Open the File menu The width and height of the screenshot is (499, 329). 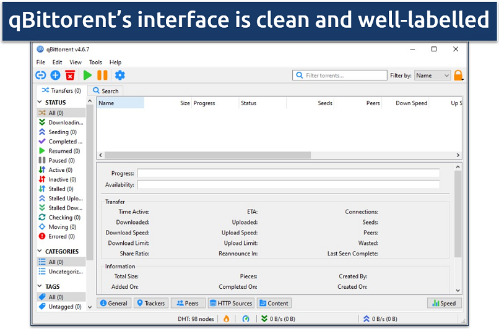(41, 62)
